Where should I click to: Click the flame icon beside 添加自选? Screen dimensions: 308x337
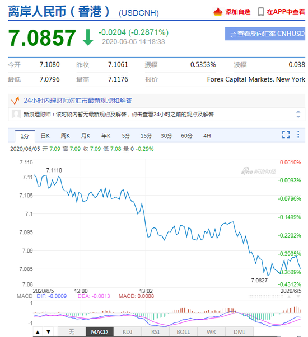pyautogui.click(x=217, y=12)
